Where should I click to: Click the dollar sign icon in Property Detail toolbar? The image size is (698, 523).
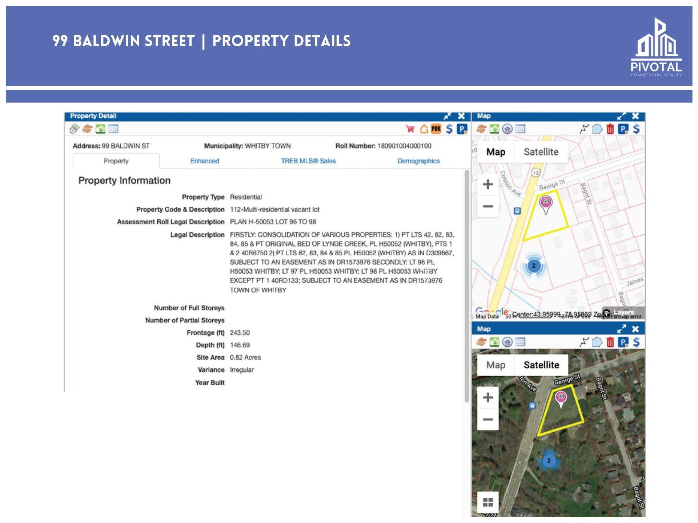click(449, 129)
